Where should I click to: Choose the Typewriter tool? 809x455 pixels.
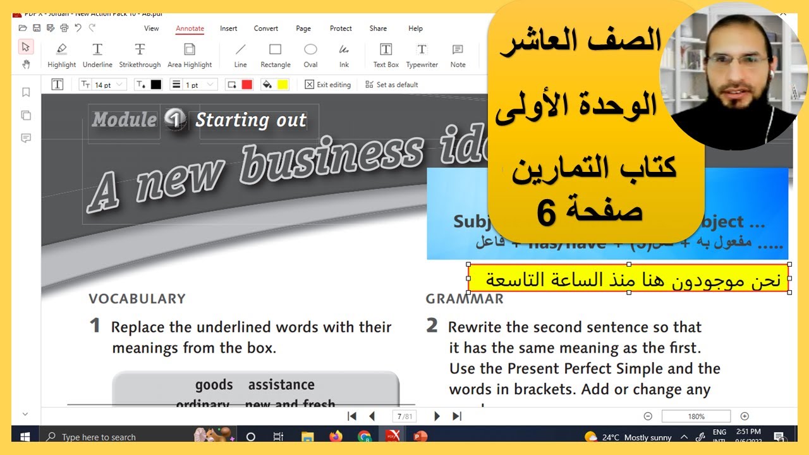[x=422, y=56]
